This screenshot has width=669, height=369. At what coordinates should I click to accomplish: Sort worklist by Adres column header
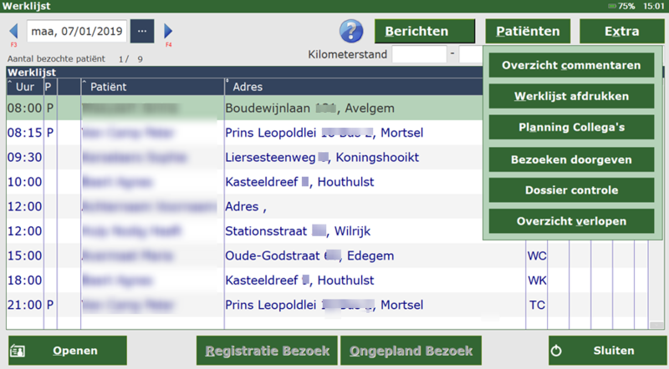(x=251, y=87)
